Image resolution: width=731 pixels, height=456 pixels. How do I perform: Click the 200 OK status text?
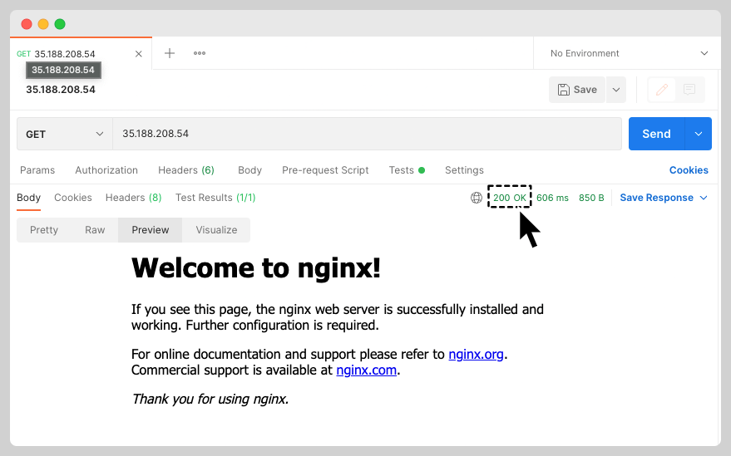[x=510, y=198]
